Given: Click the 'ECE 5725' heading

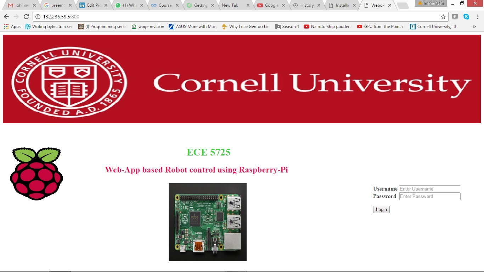Looking at the screenshot, I should tap(209, 152).
